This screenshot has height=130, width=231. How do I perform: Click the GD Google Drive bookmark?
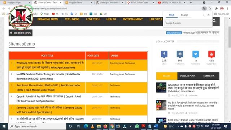click(103, 14)
